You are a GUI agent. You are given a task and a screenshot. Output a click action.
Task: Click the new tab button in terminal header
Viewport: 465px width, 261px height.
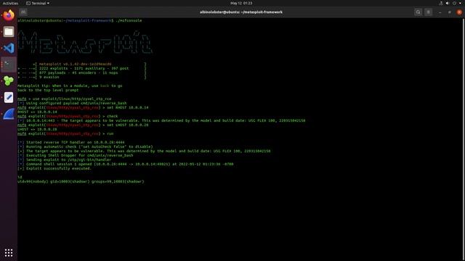point(23,12)
